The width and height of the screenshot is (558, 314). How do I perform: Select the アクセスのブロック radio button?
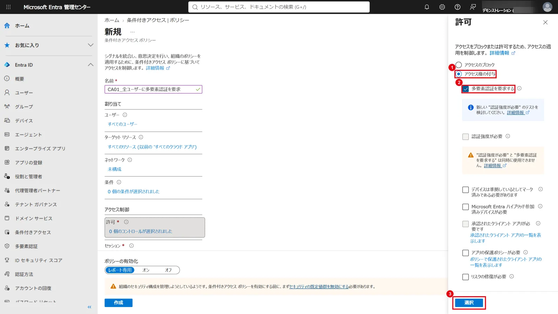pyautogui.click(x=459, y=65)
